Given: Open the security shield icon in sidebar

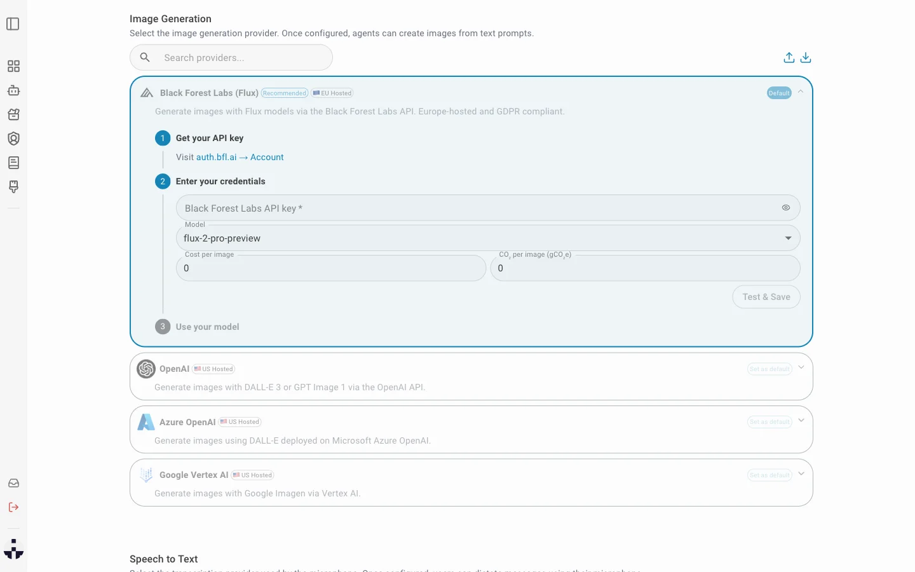Looking at the screenshot, I should click(13, 139).
